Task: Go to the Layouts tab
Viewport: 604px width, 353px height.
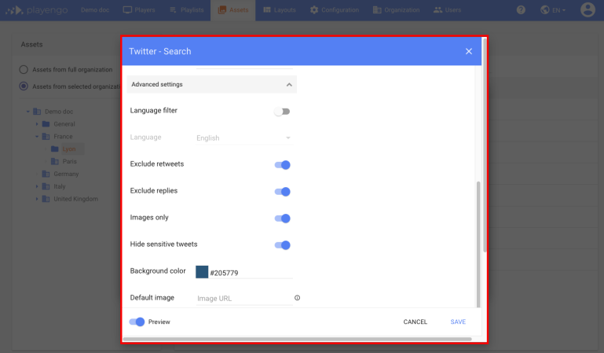Action: (280, 10)
